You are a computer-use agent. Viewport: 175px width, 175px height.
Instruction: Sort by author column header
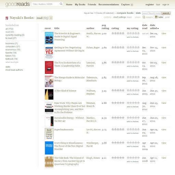point(90,28)
